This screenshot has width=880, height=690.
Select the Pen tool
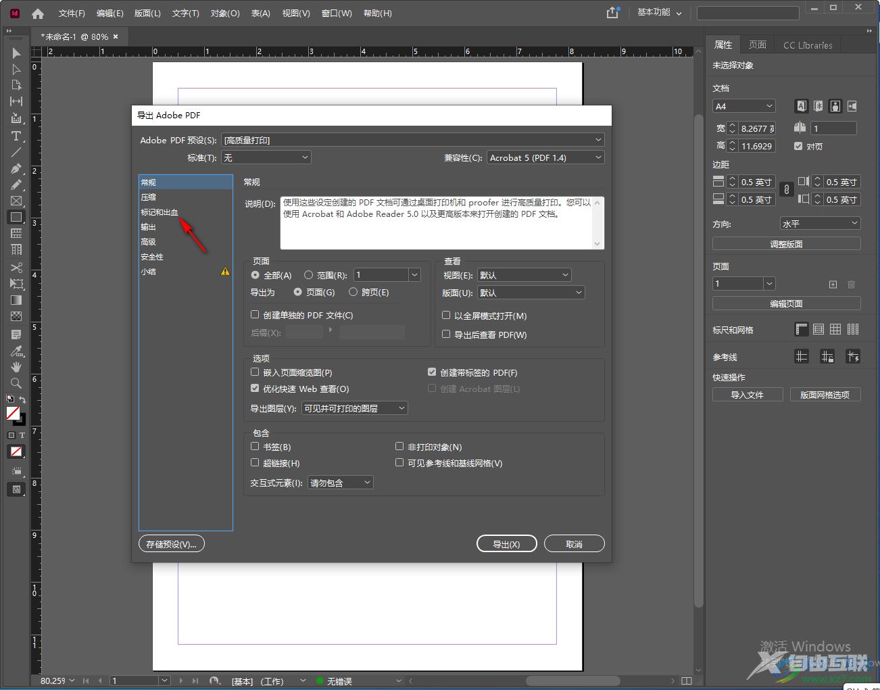coord(16,168)
